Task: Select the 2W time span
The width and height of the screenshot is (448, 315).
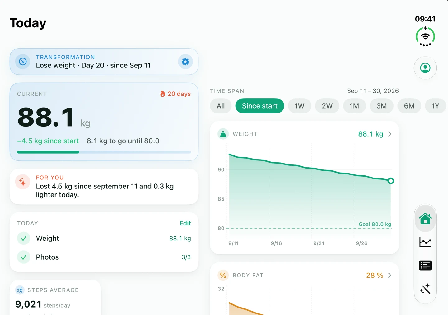Action: point(327,106)
